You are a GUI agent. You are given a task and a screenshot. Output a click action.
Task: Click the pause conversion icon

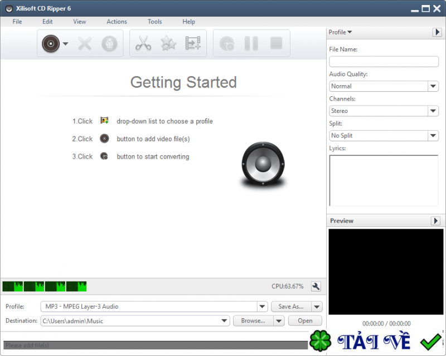click(251, 43)
